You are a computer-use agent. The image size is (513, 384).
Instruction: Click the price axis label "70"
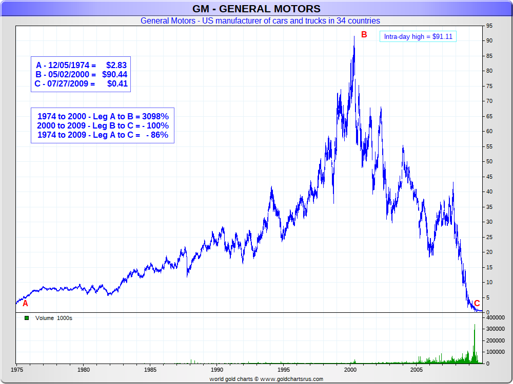point(489,101)
